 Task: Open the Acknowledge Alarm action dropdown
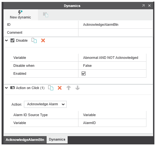[45, 104]
